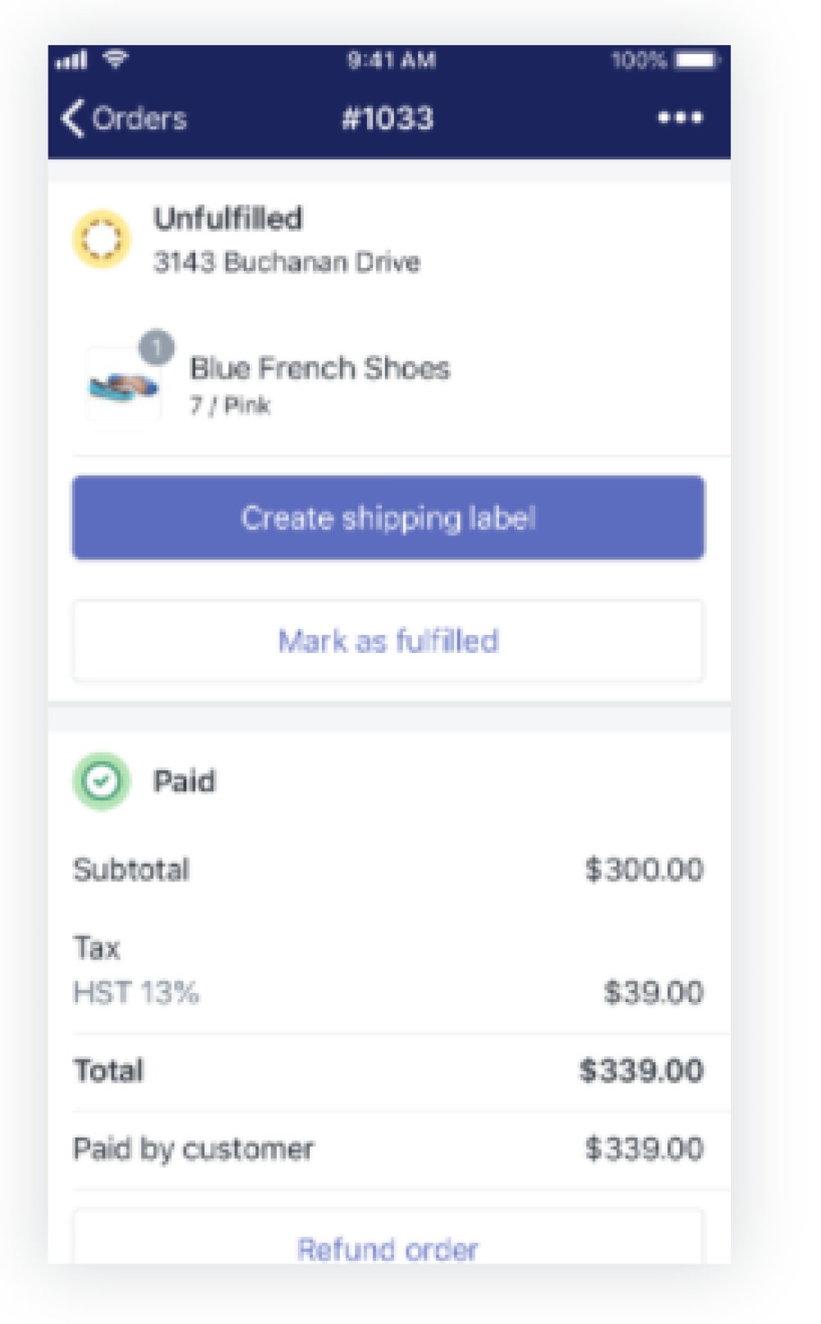Tap the battery indicator icon
This screenshot has width=821, height=1324.
click(696, 60)
